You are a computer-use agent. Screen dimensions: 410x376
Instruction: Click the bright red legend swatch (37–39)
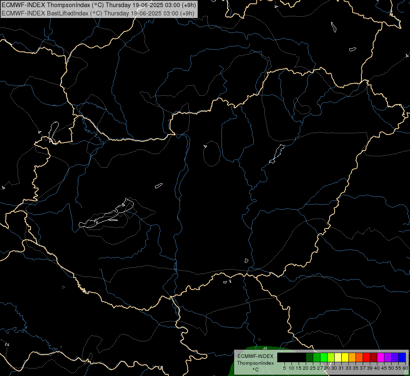366,358
